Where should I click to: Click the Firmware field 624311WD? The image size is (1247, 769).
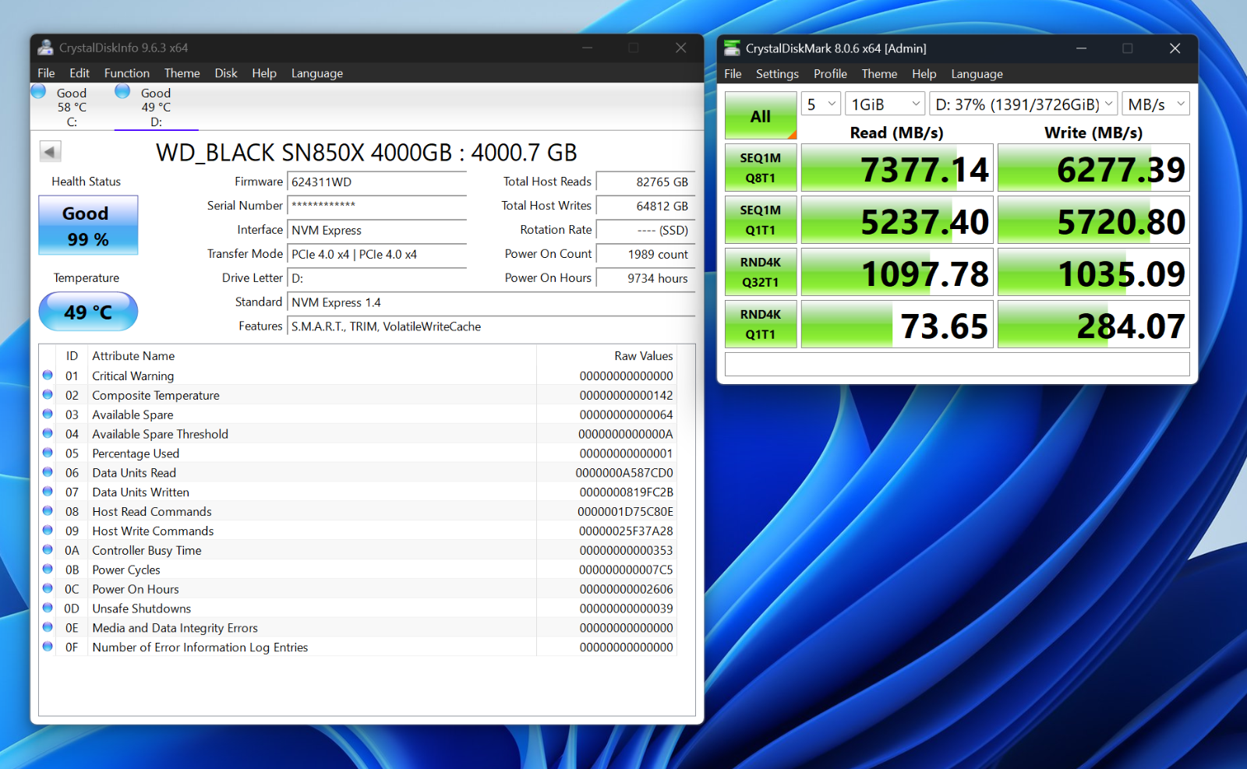[x=377, y=182]
